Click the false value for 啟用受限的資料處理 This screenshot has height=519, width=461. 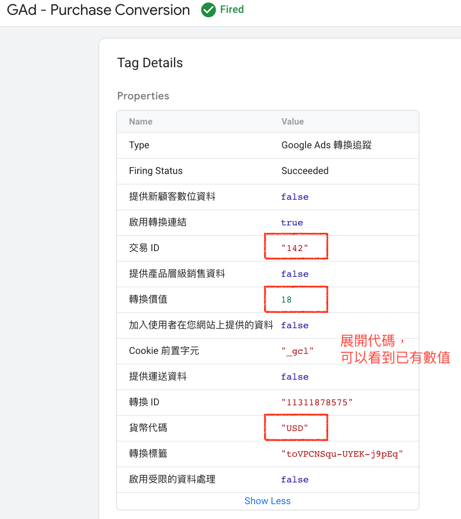pos(295,479)
